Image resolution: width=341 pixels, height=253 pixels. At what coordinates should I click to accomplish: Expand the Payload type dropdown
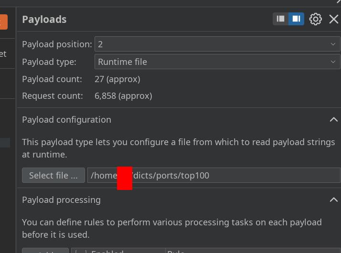(217, 62)
